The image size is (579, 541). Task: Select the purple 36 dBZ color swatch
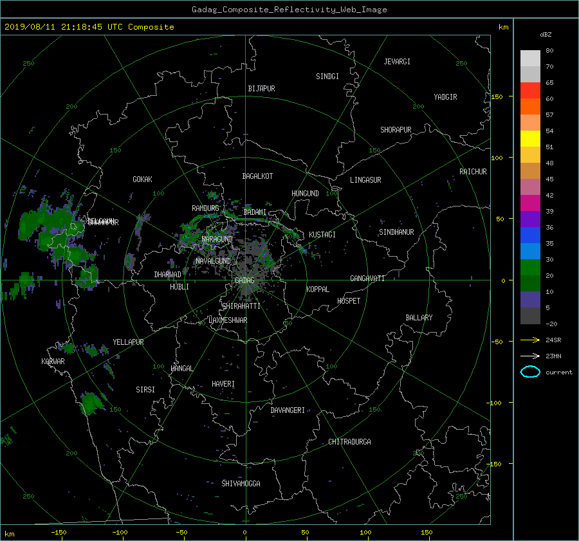tap(530, 219)
